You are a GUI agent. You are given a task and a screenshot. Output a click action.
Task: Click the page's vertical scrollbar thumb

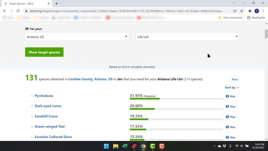(266, 34)
